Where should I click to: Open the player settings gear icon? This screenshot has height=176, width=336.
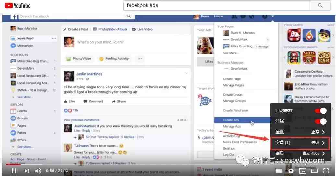point(291,171)
